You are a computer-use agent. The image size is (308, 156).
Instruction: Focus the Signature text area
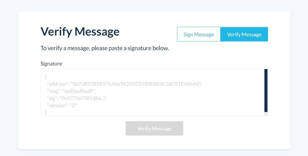tap(152, 92)
